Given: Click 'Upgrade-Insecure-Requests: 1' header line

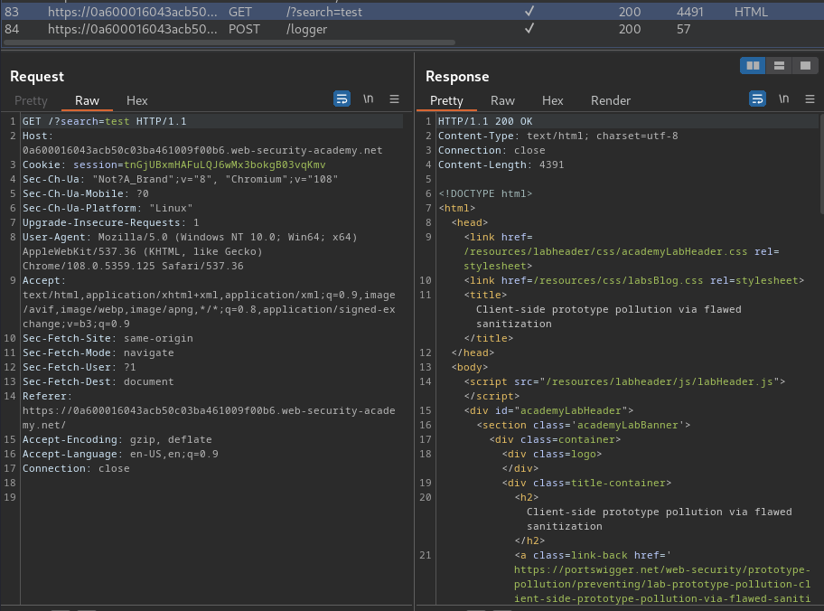Looking at the screenshot, I should pyautogui.click(x=110, y=223).
